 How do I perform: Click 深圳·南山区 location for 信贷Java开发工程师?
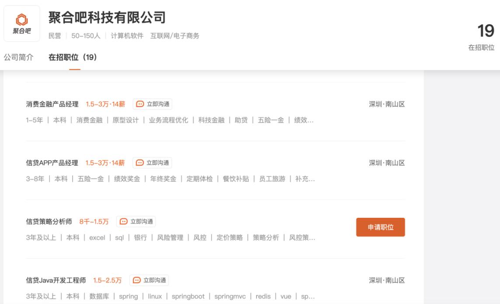[x=387, y=280]
